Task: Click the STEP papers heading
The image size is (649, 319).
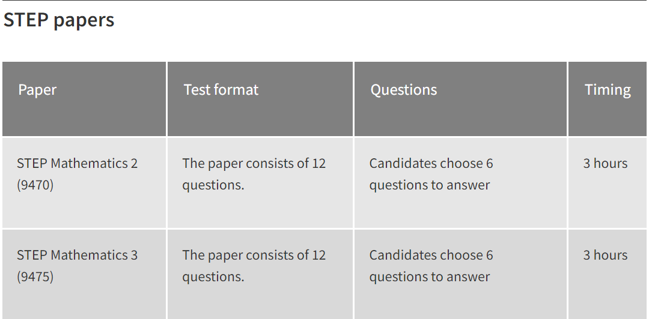Action: [59, 20]
